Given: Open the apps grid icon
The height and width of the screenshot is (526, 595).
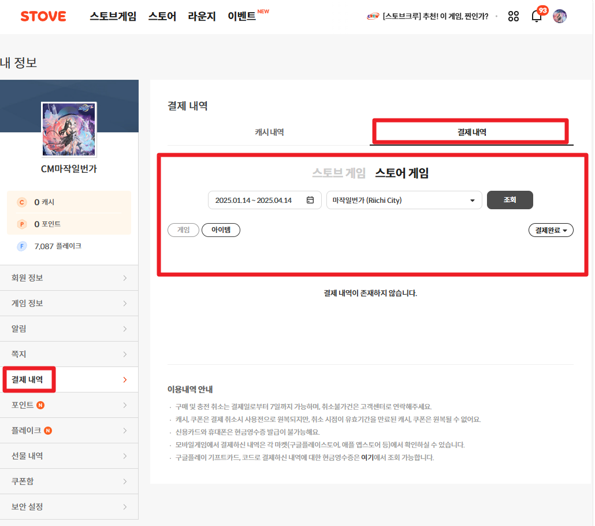Looking at the screenshot, I should 513,16.
